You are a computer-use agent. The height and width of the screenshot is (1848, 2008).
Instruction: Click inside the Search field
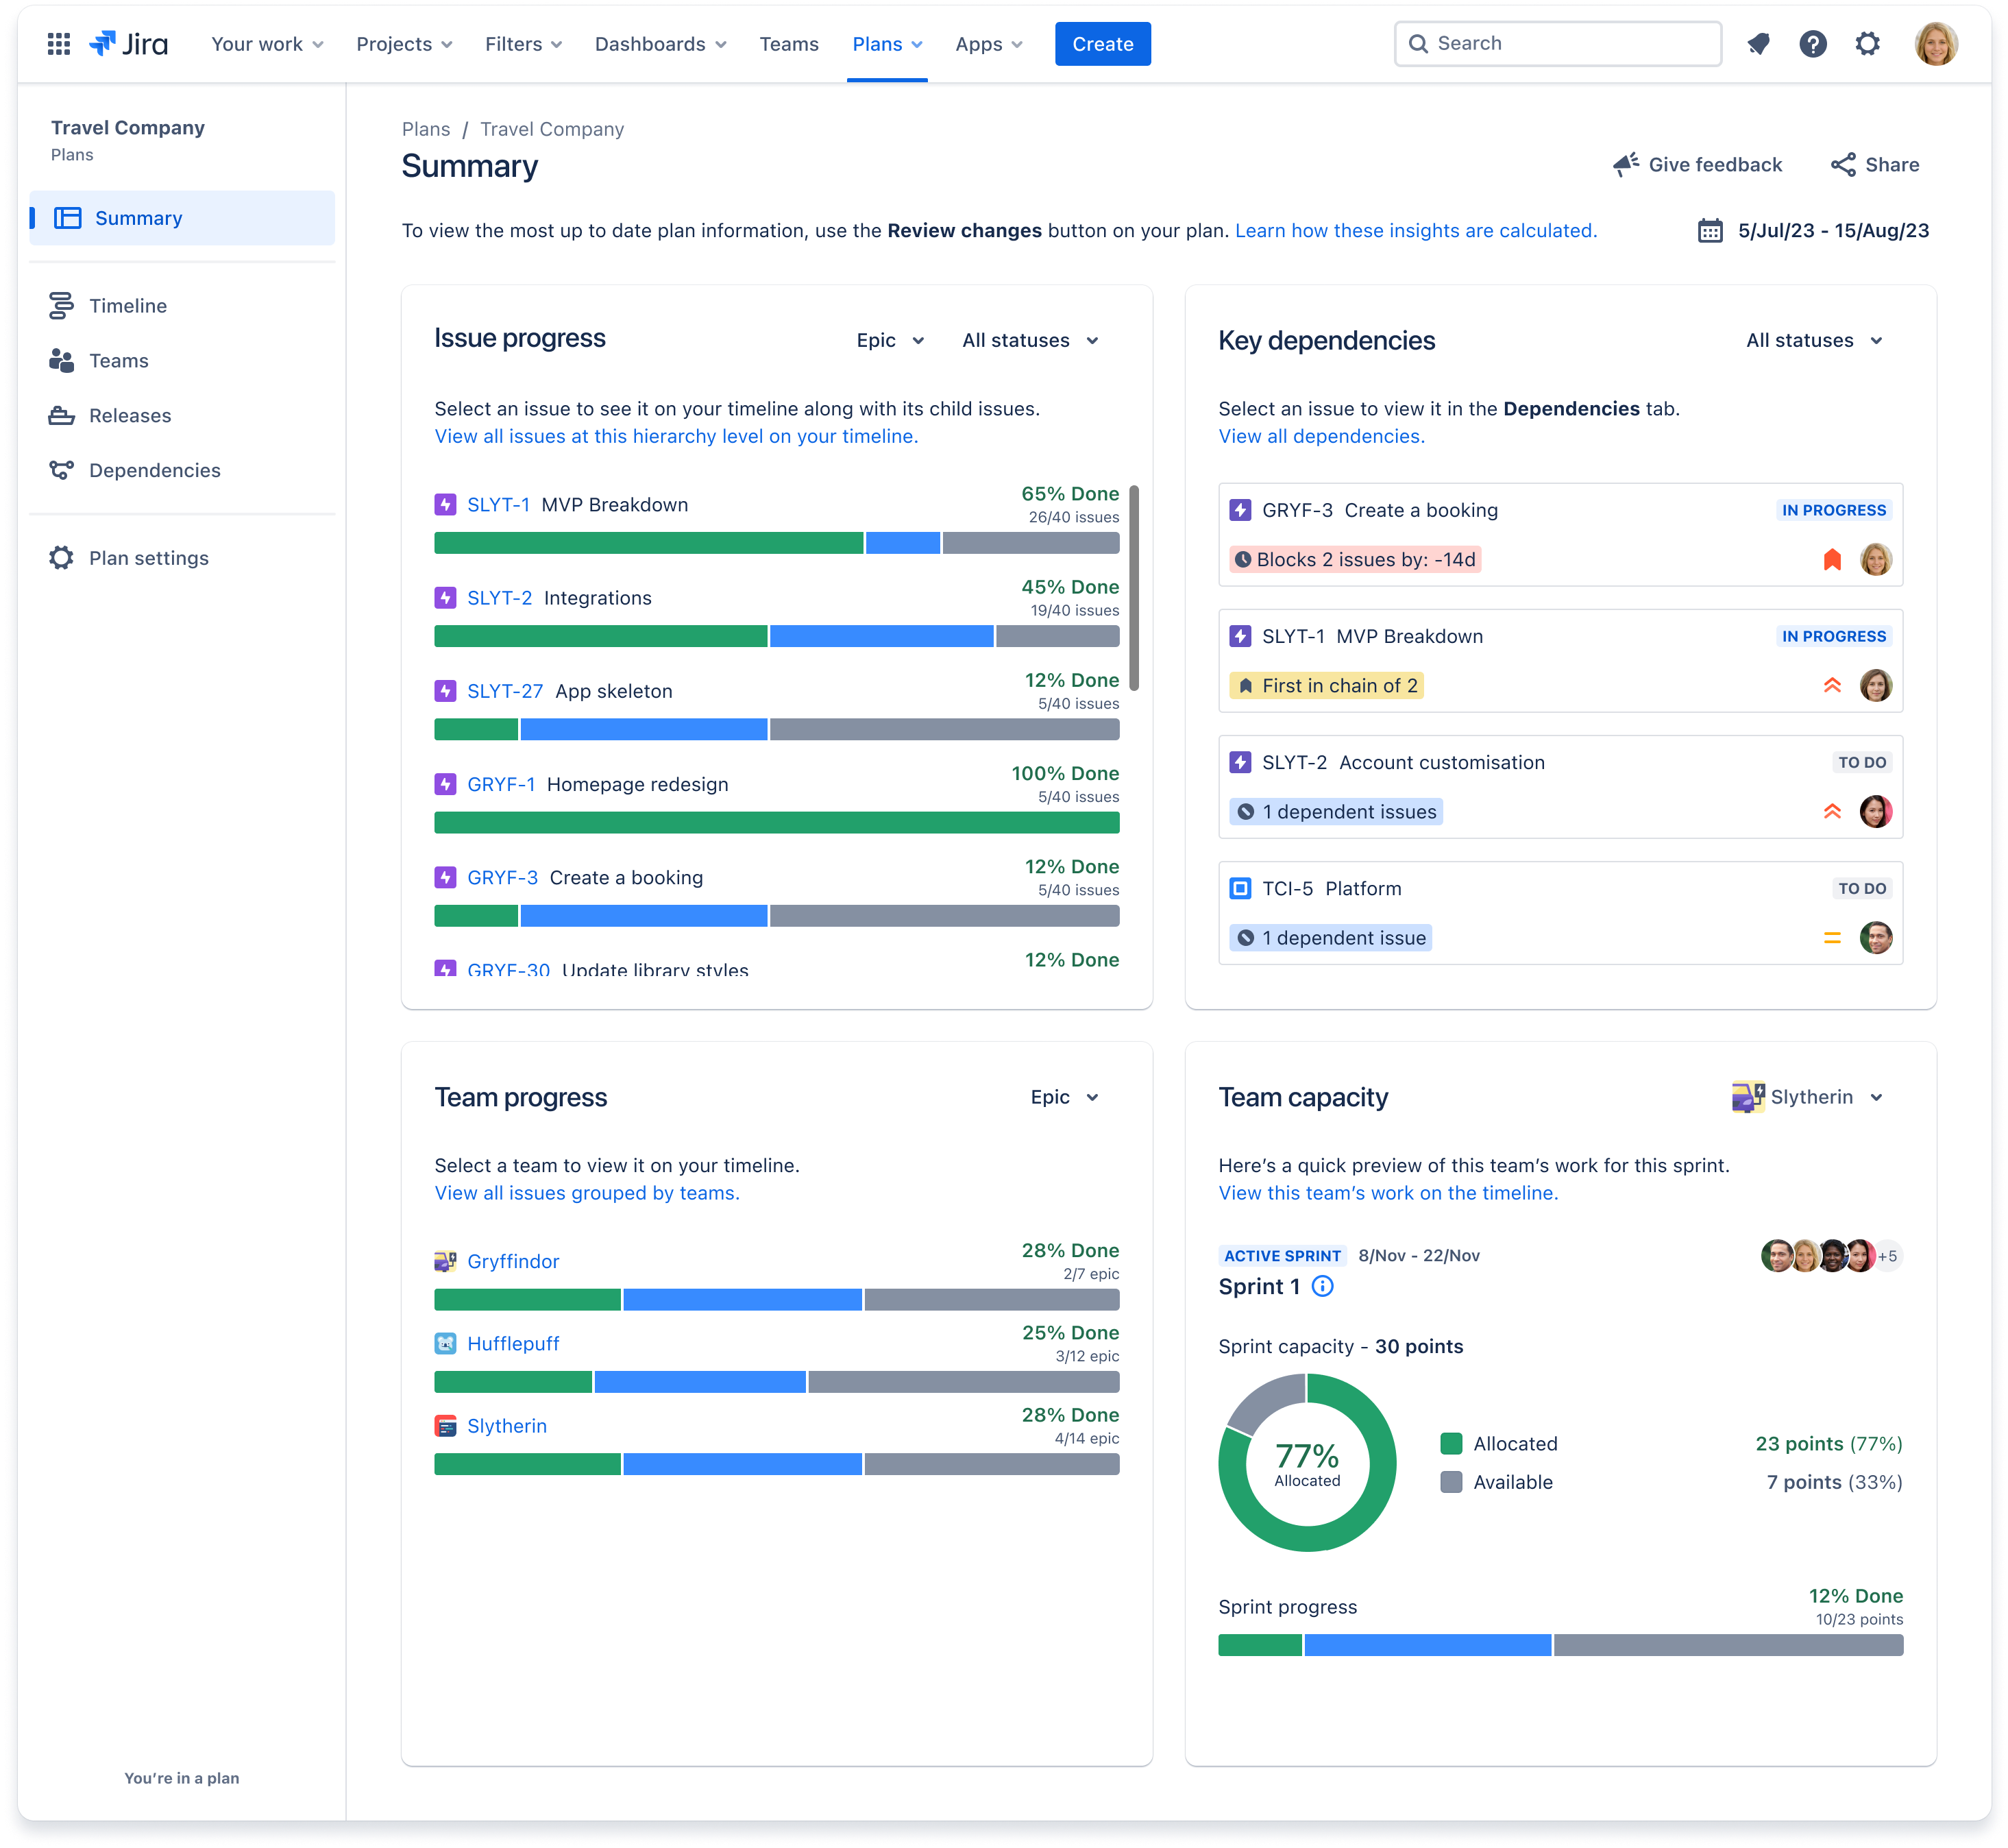pos(1557,43)
